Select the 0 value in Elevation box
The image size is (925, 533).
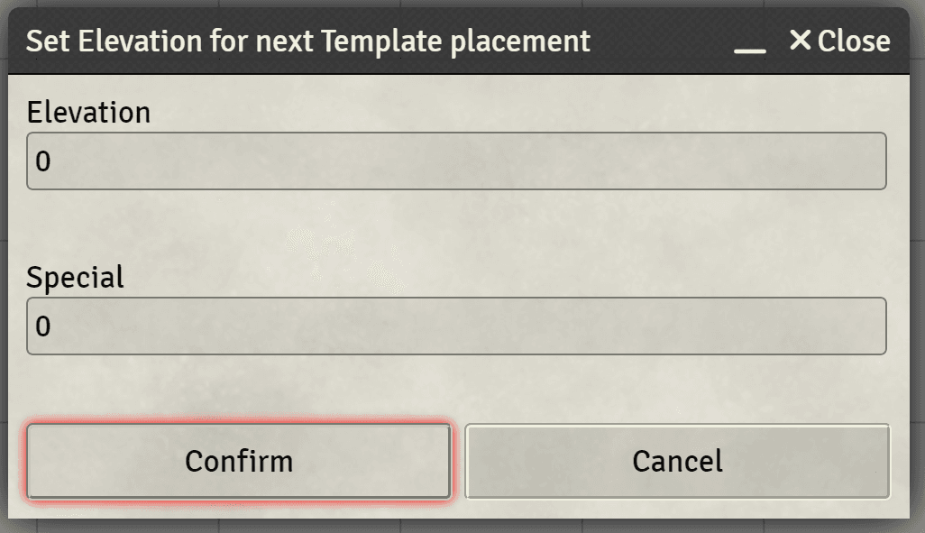point(43,161)
